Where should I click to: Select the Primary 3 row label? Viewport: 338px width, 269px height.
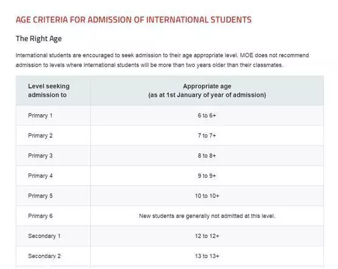pos(40,155)
